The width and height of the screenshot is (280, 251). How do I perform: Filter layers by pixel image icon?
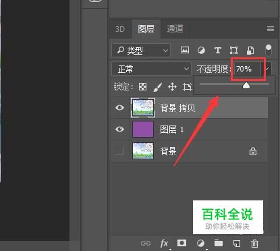point(185,50)
